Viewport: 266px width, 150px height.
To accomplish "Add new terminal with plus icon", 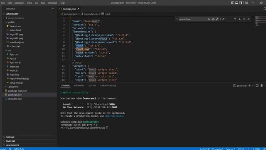I will [x=249, y=85].
